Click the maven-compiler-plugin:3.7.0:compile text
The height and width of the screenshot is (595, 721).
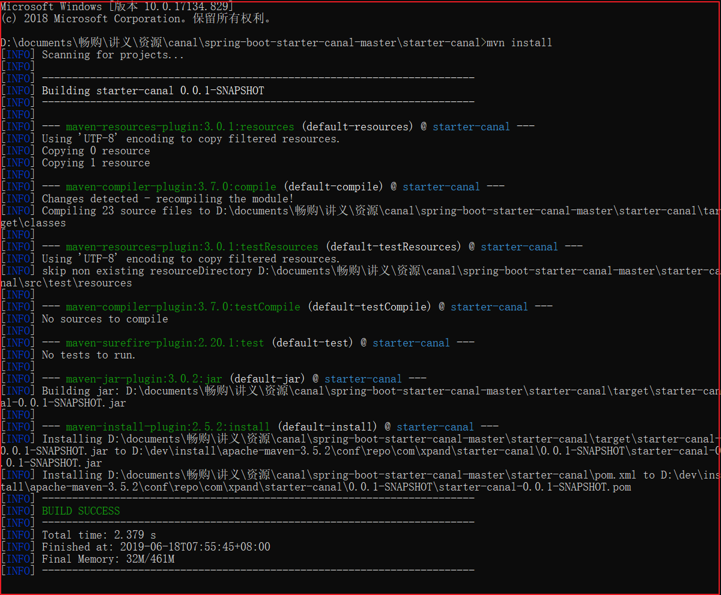[171, 187]
